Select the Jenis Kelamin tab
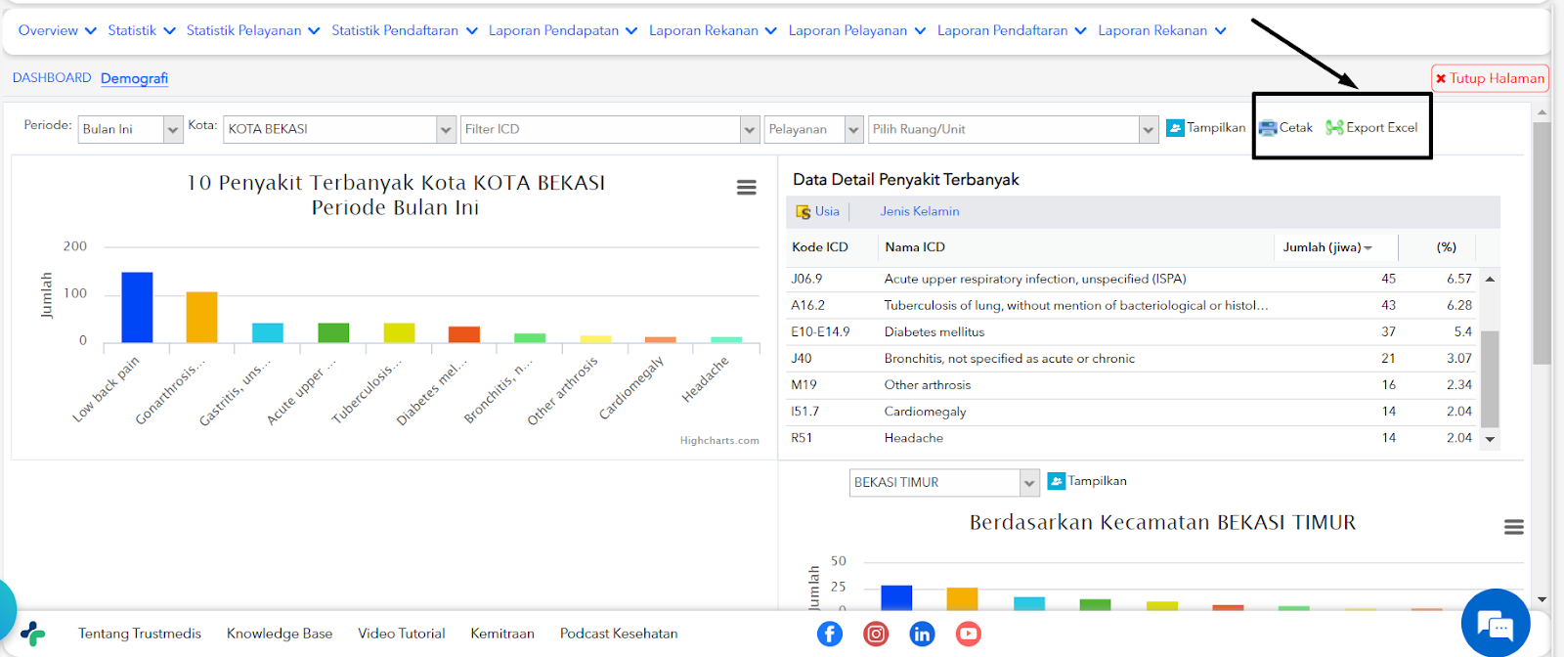Viewport: 1564px width, 657px height. pyautogui.click(x=920, y=212)
